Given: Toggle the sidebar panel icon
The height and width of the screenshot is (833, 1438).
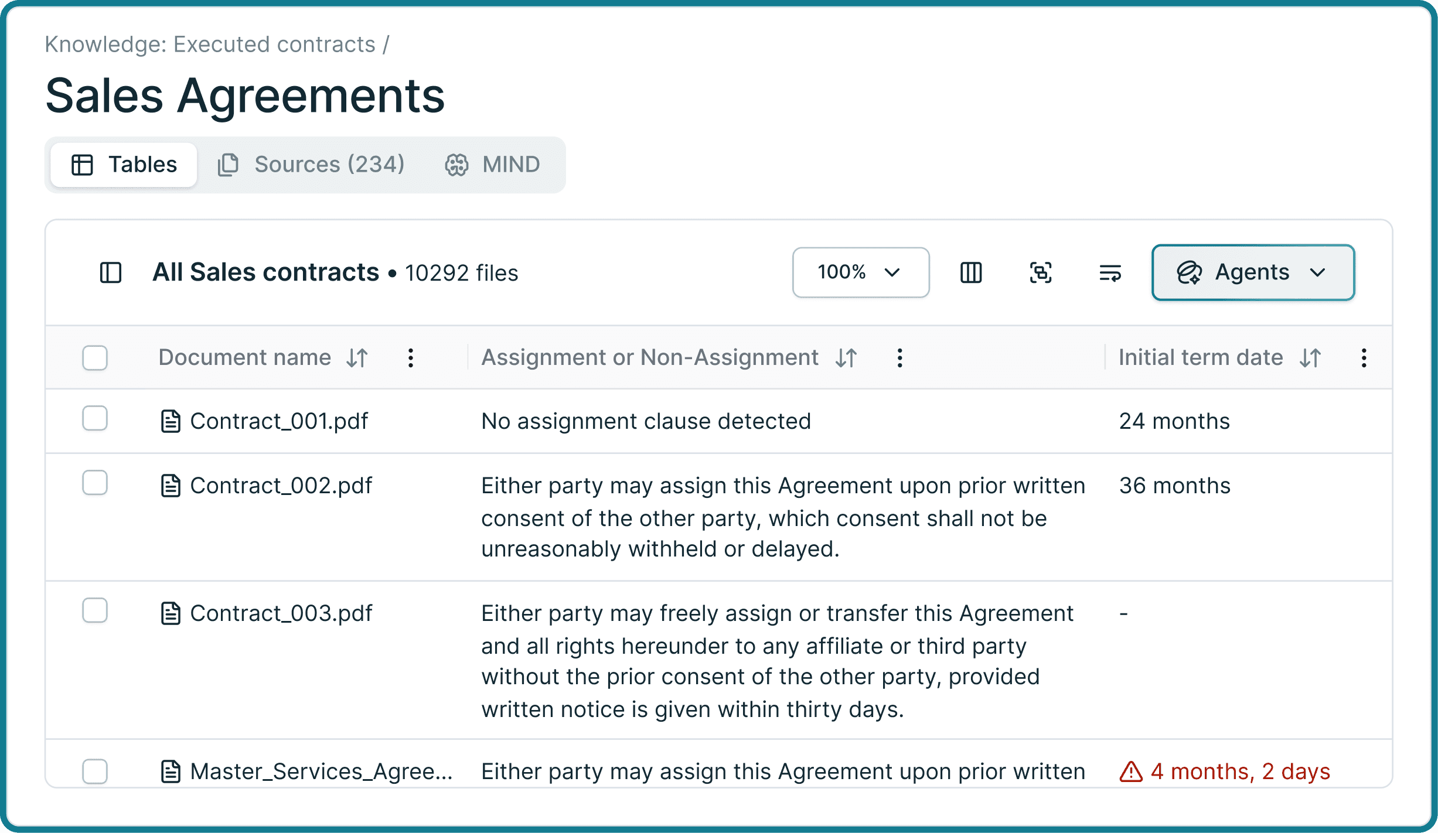Looking at the screenshot, I should tap(110, 272).
